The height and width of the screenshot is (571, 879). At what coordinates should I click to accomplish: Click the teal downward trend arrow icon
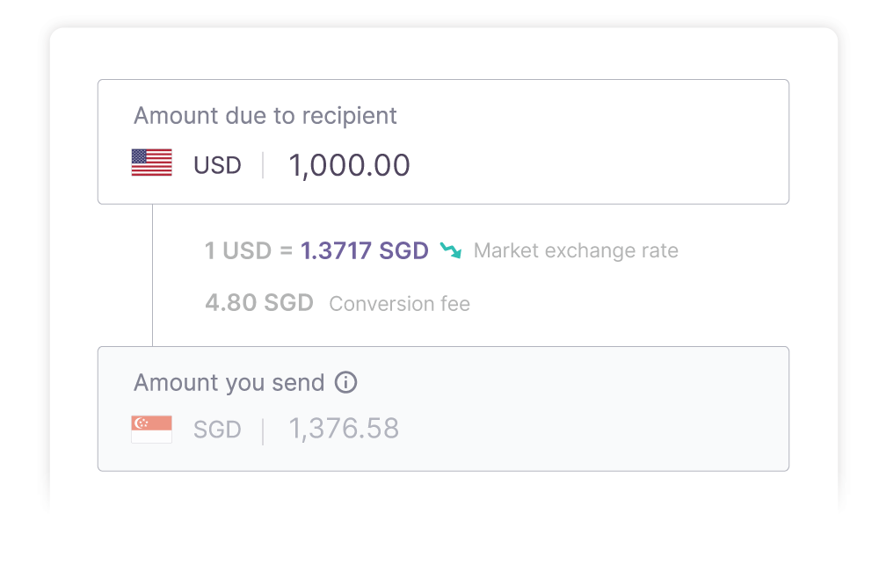pos(451,250)
